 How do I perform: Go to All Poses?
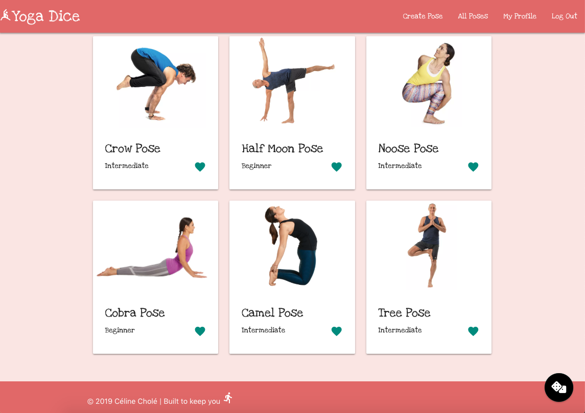pyautogui.click(x=473, y=16)
